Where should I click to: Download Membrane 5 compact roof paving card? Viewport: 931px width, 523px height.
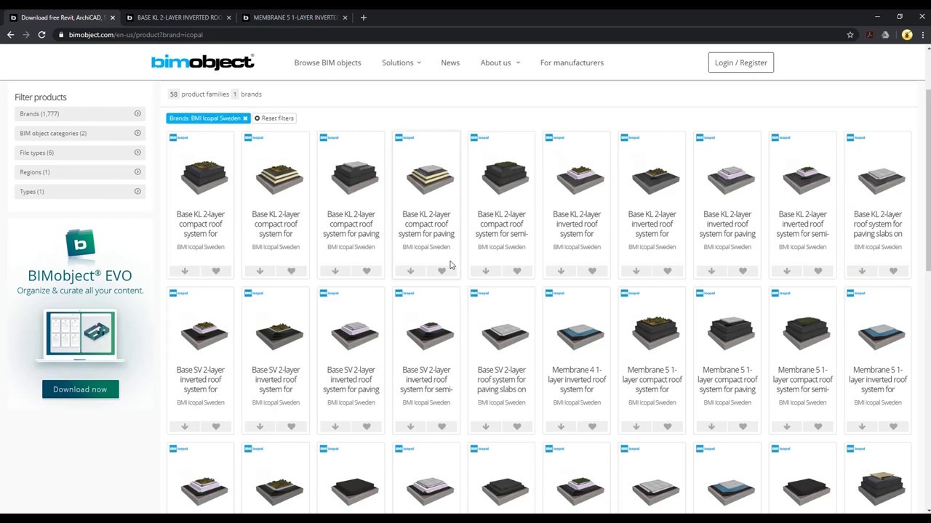pos(711,426)
